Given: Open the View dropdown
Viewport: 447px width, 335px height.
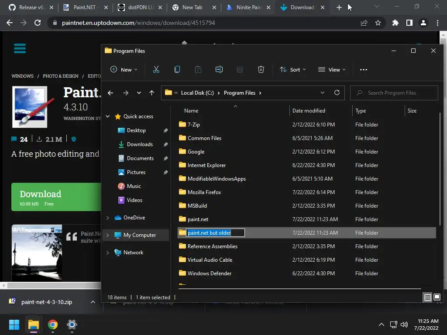Looking at the screenshot, I should point(332,69).
